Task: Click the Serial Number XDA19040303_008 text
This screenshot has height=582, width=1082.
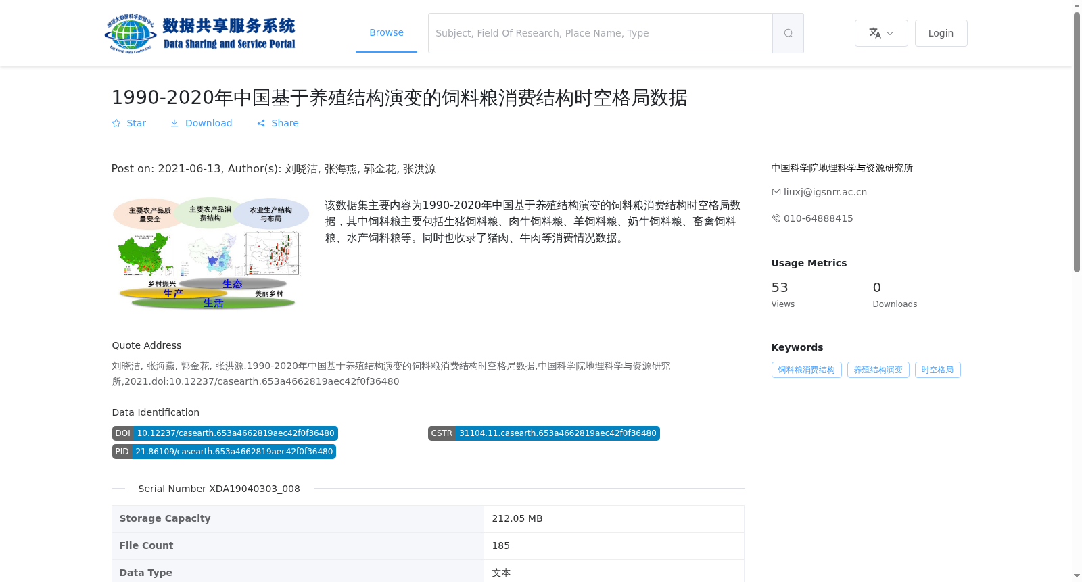Action: [x=219, y=489]
